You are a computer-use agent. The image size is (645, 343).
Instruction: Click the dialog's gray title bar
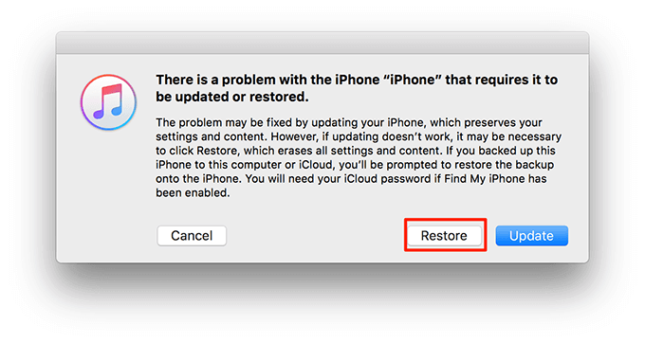322,43
